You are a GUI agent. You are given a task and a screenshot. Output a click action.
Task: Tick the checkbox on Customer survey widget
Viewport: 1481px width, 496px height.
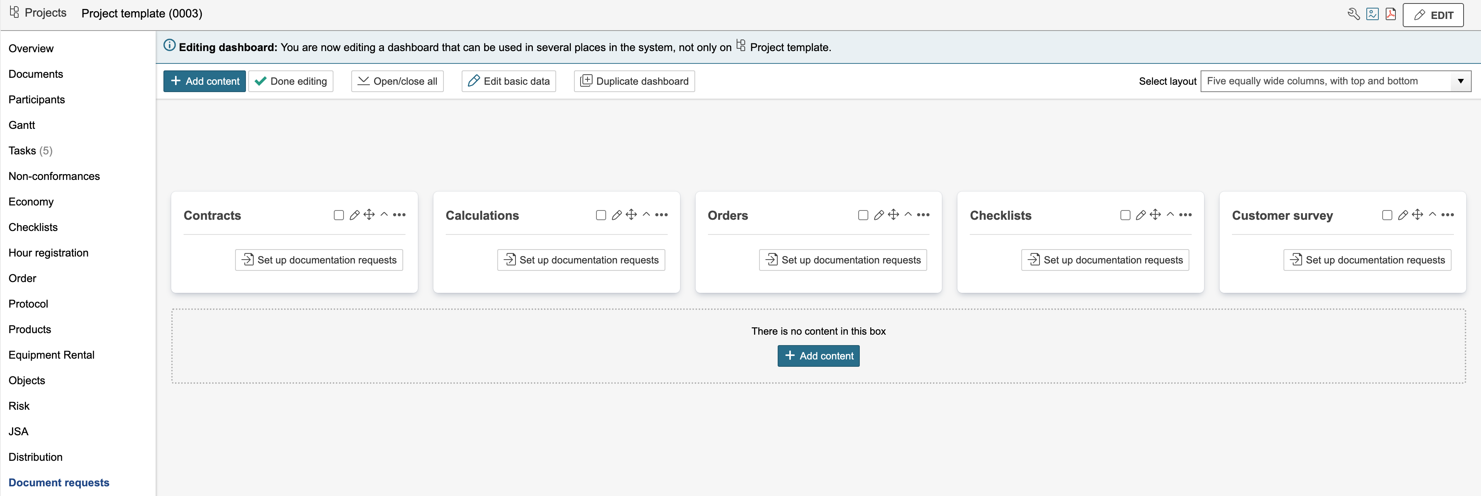pos(1387,215)
